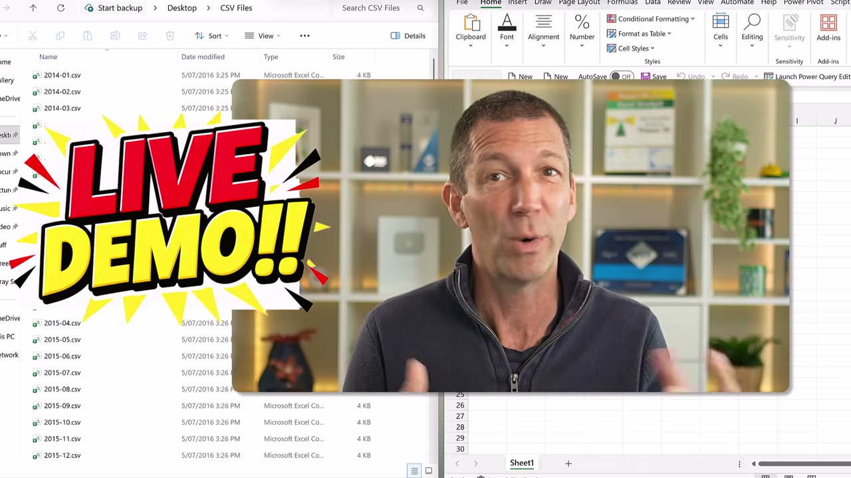Toggle the Details pane in File Explorer
Image resolution: width=851 pixels, height=478 pixels.
(x=408, y=36)
